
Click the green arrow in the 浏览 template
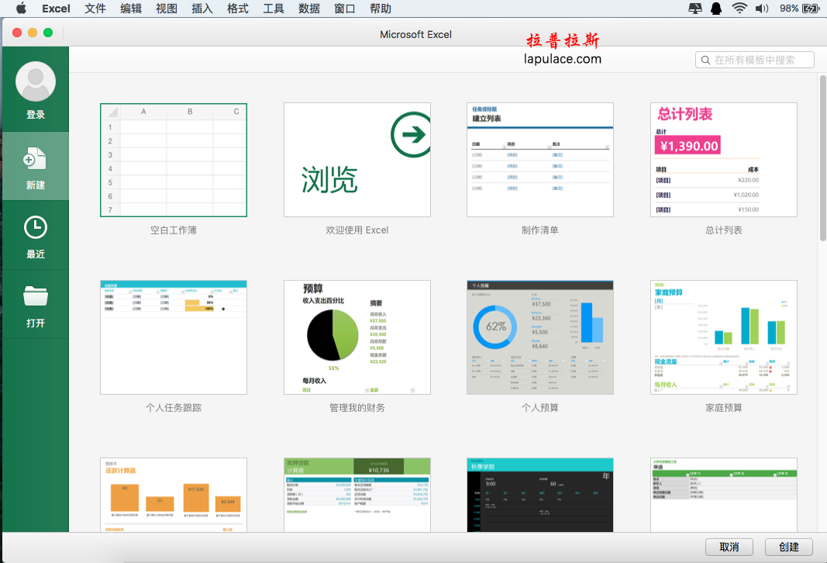411,134
